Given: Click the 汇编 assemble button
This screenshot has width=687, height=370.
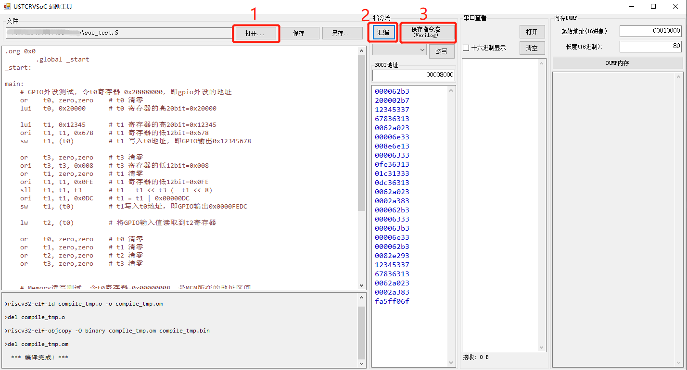Looking at the screenshot, I should [383, 32].
